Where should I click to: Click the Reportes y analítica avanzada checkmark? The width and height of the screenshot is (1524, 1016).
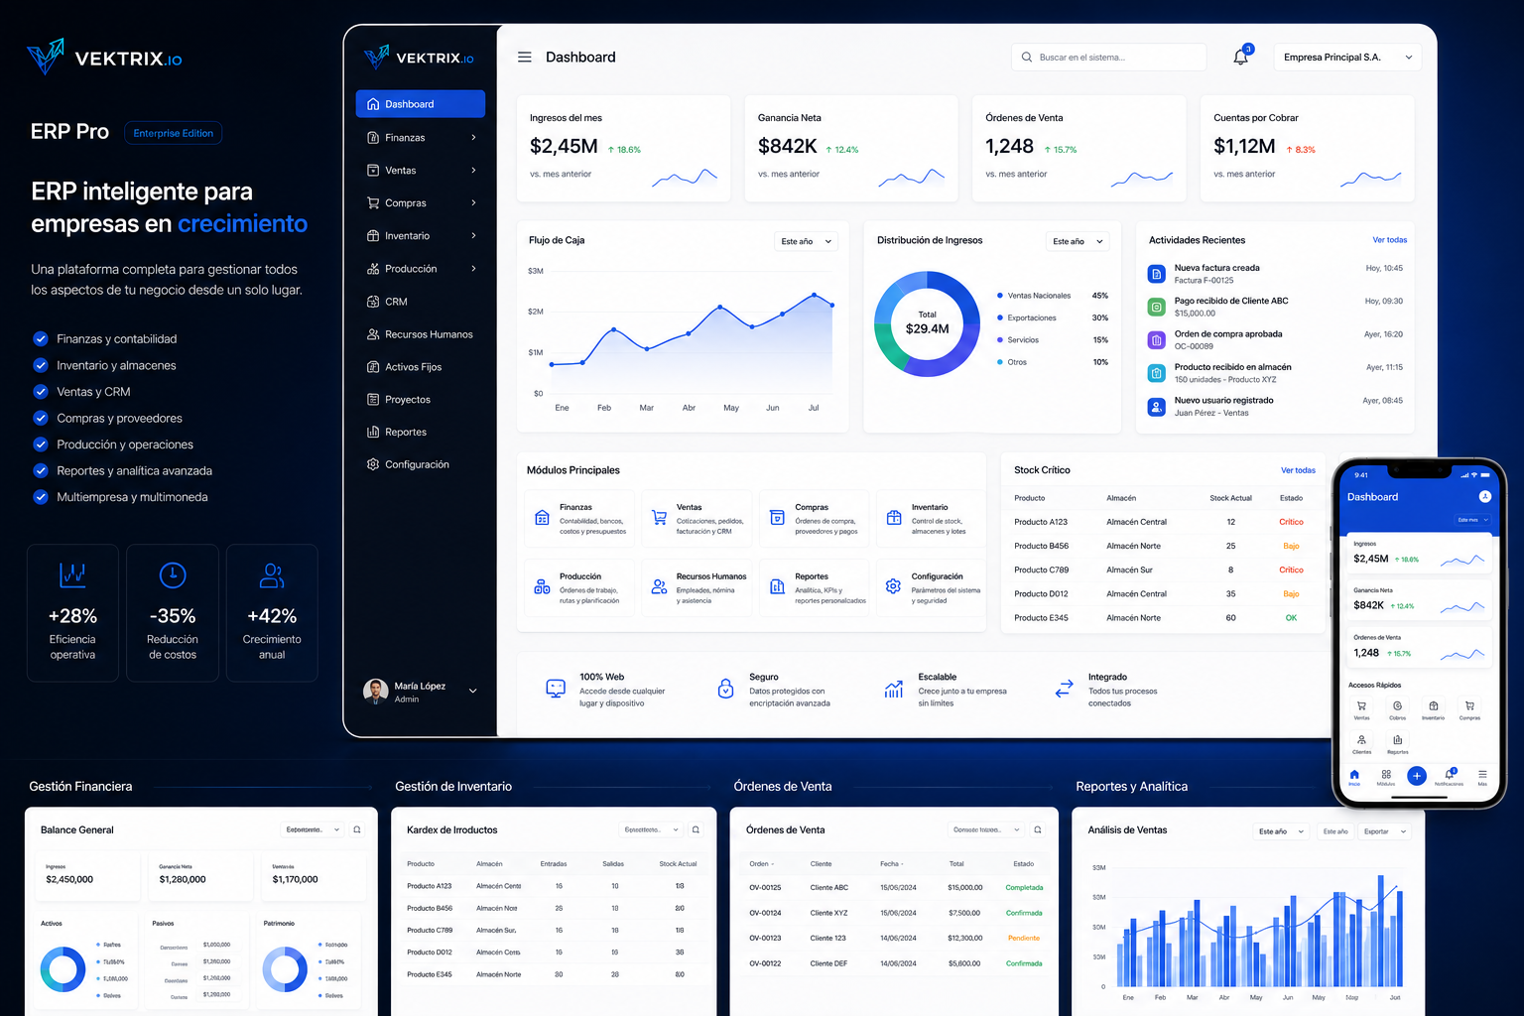[41, 470]
